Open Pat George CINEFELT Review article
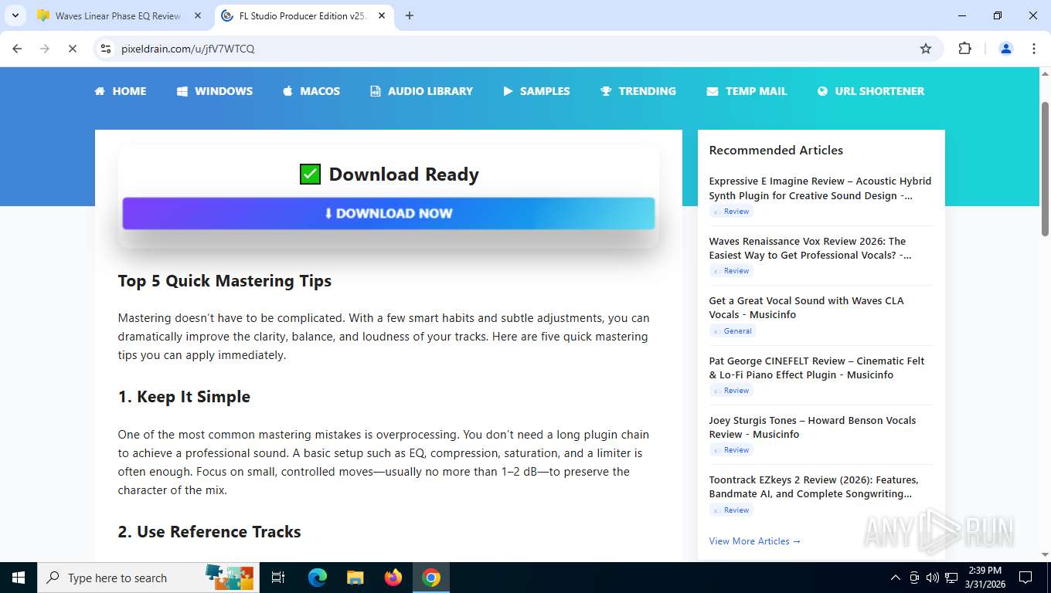1051x593 pixels. click(816, 368)
